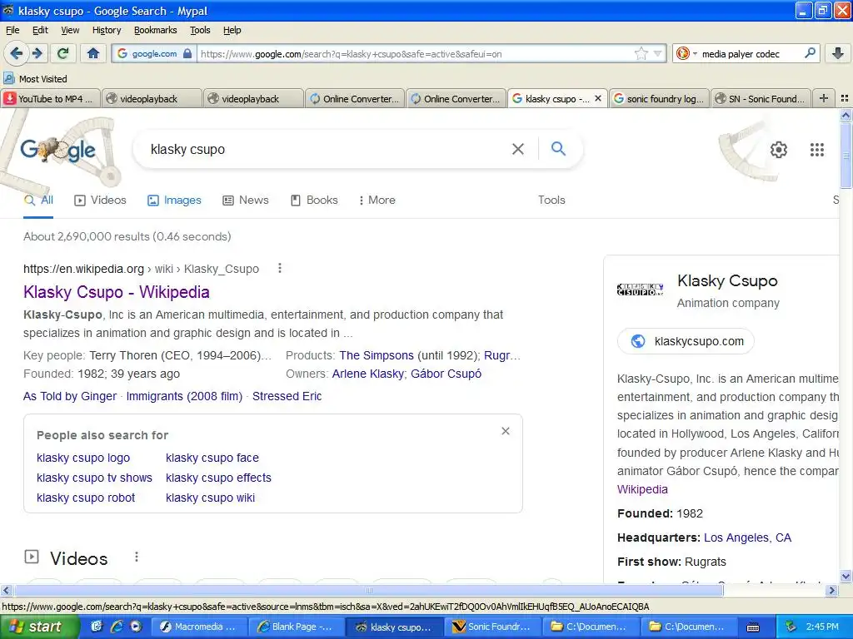Switch to the SN - Sonic Found tab
This screenshot has width=853, height=639.
[761, 98]
